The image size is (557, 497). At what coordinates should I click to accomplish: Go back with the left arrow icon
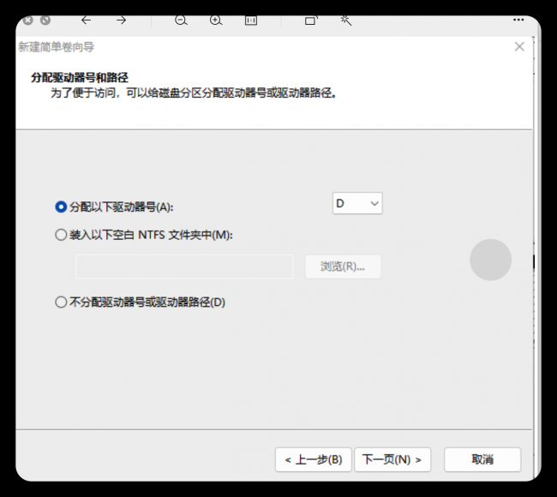tap(87, 21)
